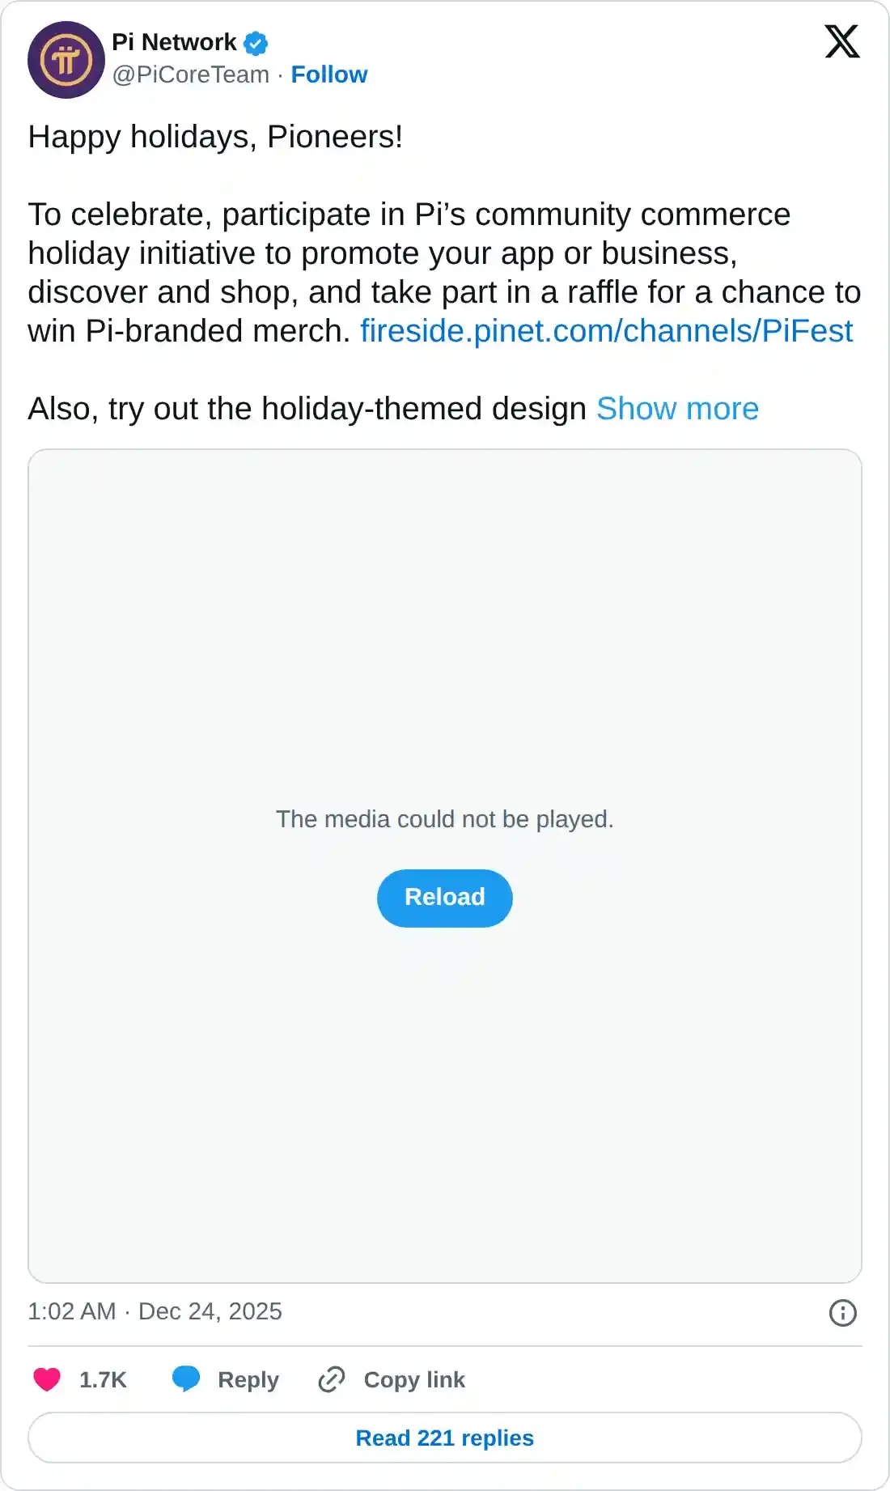Toggle following via the Follow control

[x=328, y=74]
